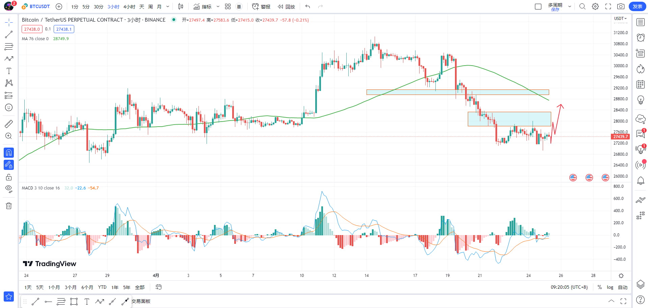Open the 09:20:05 (UTC+8) timezone menu
The width and height of the screenshot is (648, 308).
tap(569, 287)
